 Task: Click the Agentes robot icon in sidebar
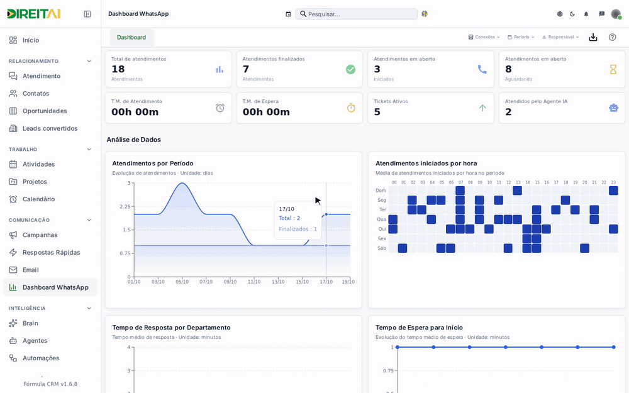tap(13, 340)
